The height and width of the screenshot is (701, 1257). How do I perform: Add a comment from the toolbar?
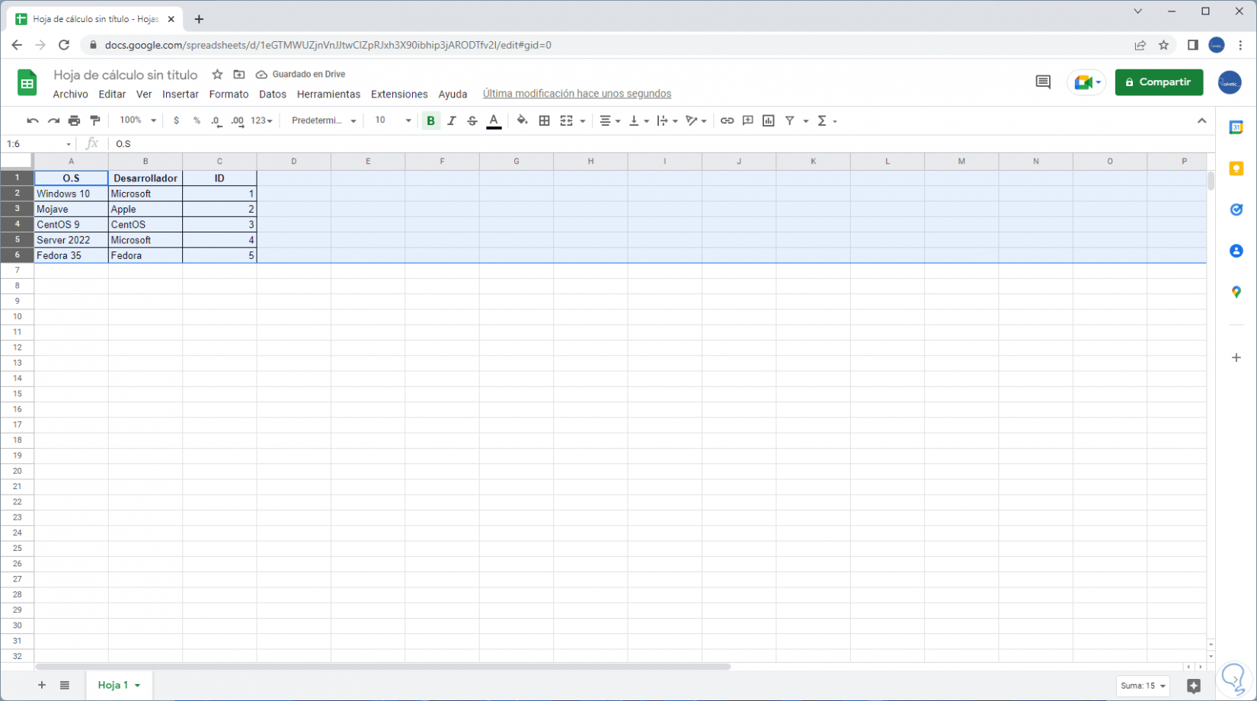(x=748, y=120)
